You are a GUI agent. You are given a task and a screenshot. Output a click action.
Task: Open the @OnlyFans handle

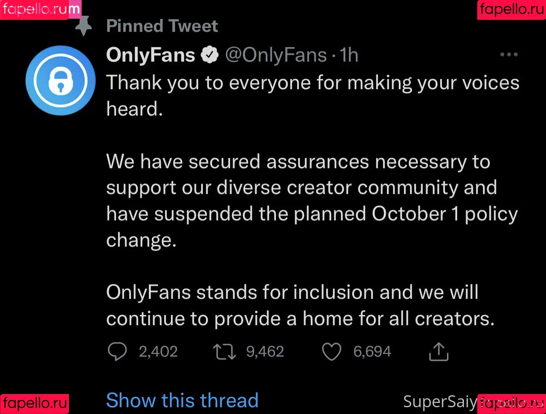[276, 55]
